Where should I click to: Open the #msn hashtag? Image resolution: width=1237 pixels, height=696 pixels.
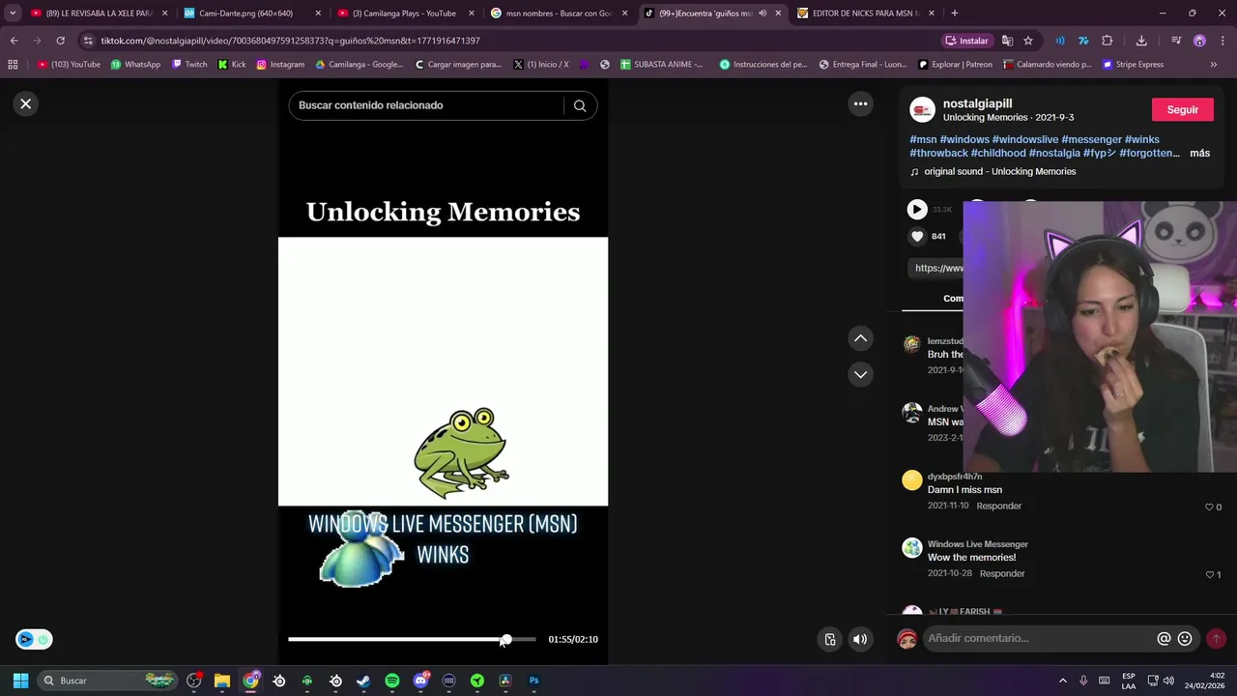click(x=923, y=139)
